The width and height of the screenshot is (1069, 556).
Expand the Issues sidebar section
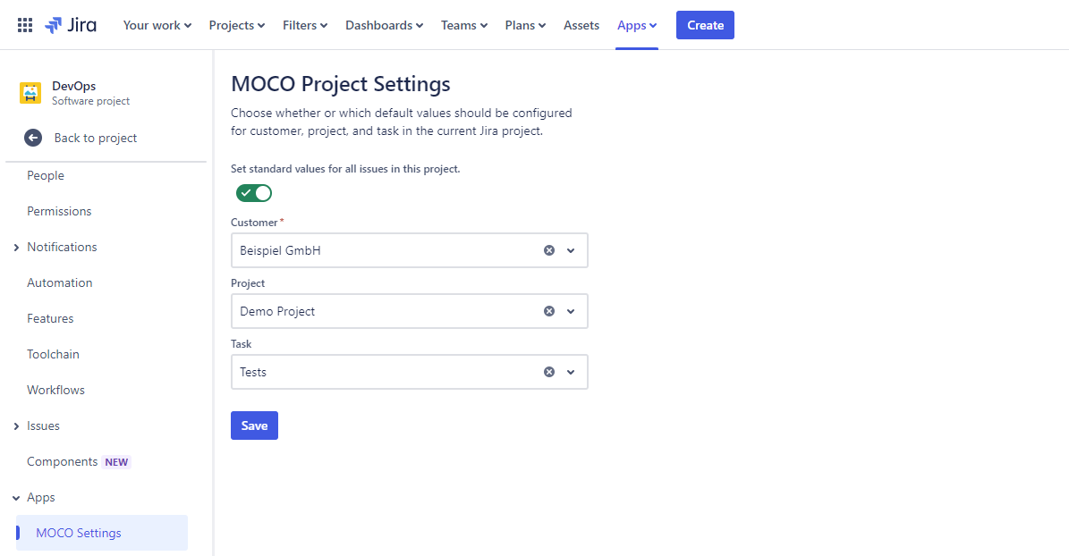coord(16,426)
